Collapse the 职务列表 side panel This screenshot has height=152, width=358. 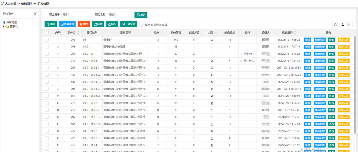(35, 14)
